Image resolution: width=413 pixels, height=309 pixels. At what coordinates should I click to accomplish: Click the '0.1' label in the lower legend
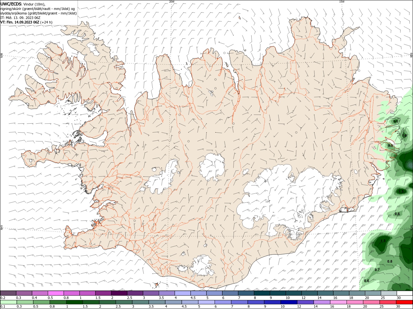point(3,307)
